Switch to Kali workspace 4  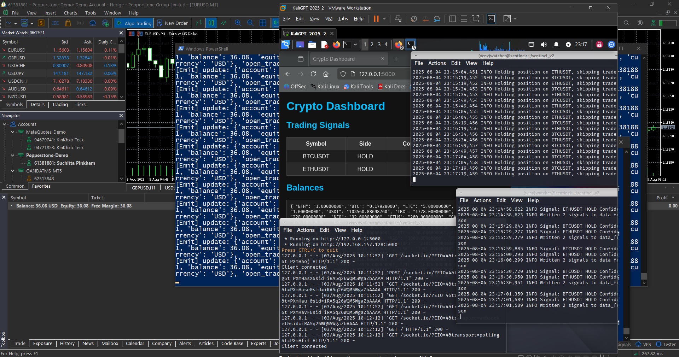coord(386,45)
